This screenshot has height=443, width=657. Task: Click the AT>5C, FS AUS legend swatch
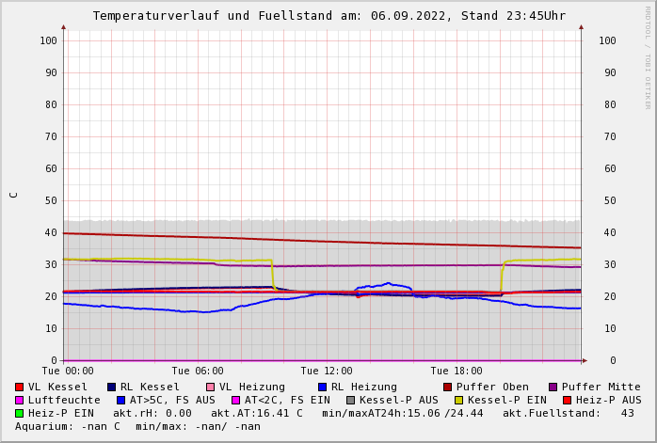click(x=120, y=400)
